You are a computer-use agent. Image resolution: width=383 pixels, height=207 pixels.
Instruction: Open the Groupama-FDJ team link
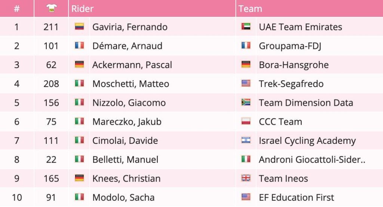click(290, 46)
